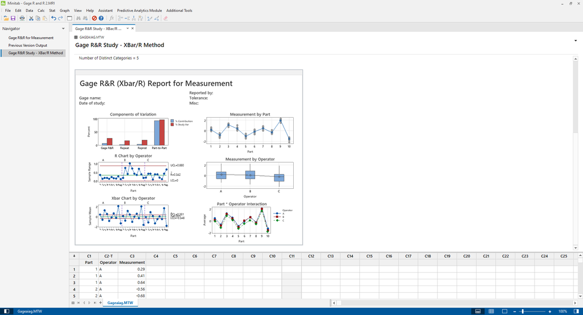The image size is (583, 315).
Task: Open Help via blue question mark icon
Action: click(101, 18)
